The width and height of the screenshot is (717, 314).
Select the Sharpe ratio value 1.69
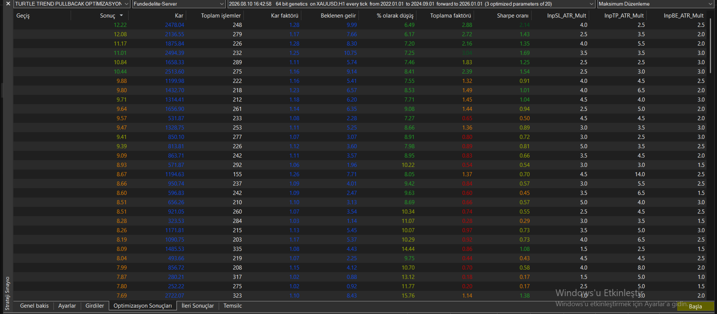[524, 53]
